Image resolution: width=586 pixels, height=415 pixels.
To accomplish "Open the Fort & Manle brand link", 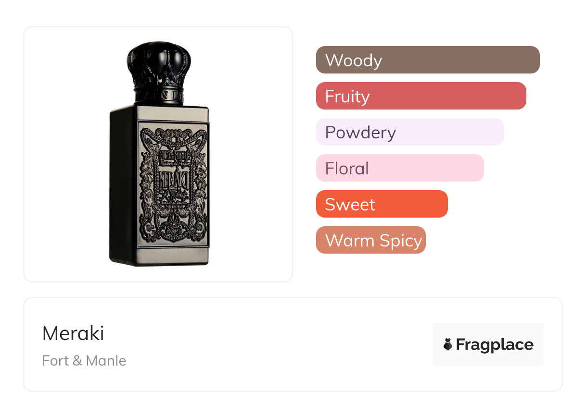I will [84, 361].
